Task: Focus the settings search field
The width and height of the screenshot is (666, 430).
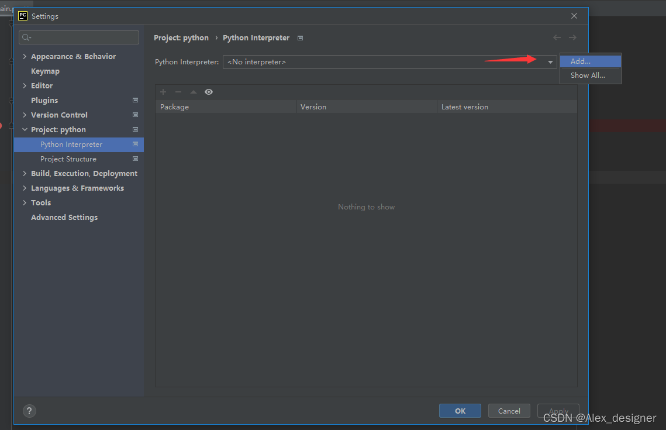Action: click(79, 37)
